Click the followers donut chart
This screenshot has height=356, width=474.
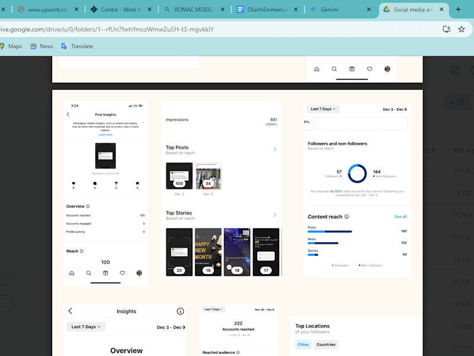coord(357,174)
